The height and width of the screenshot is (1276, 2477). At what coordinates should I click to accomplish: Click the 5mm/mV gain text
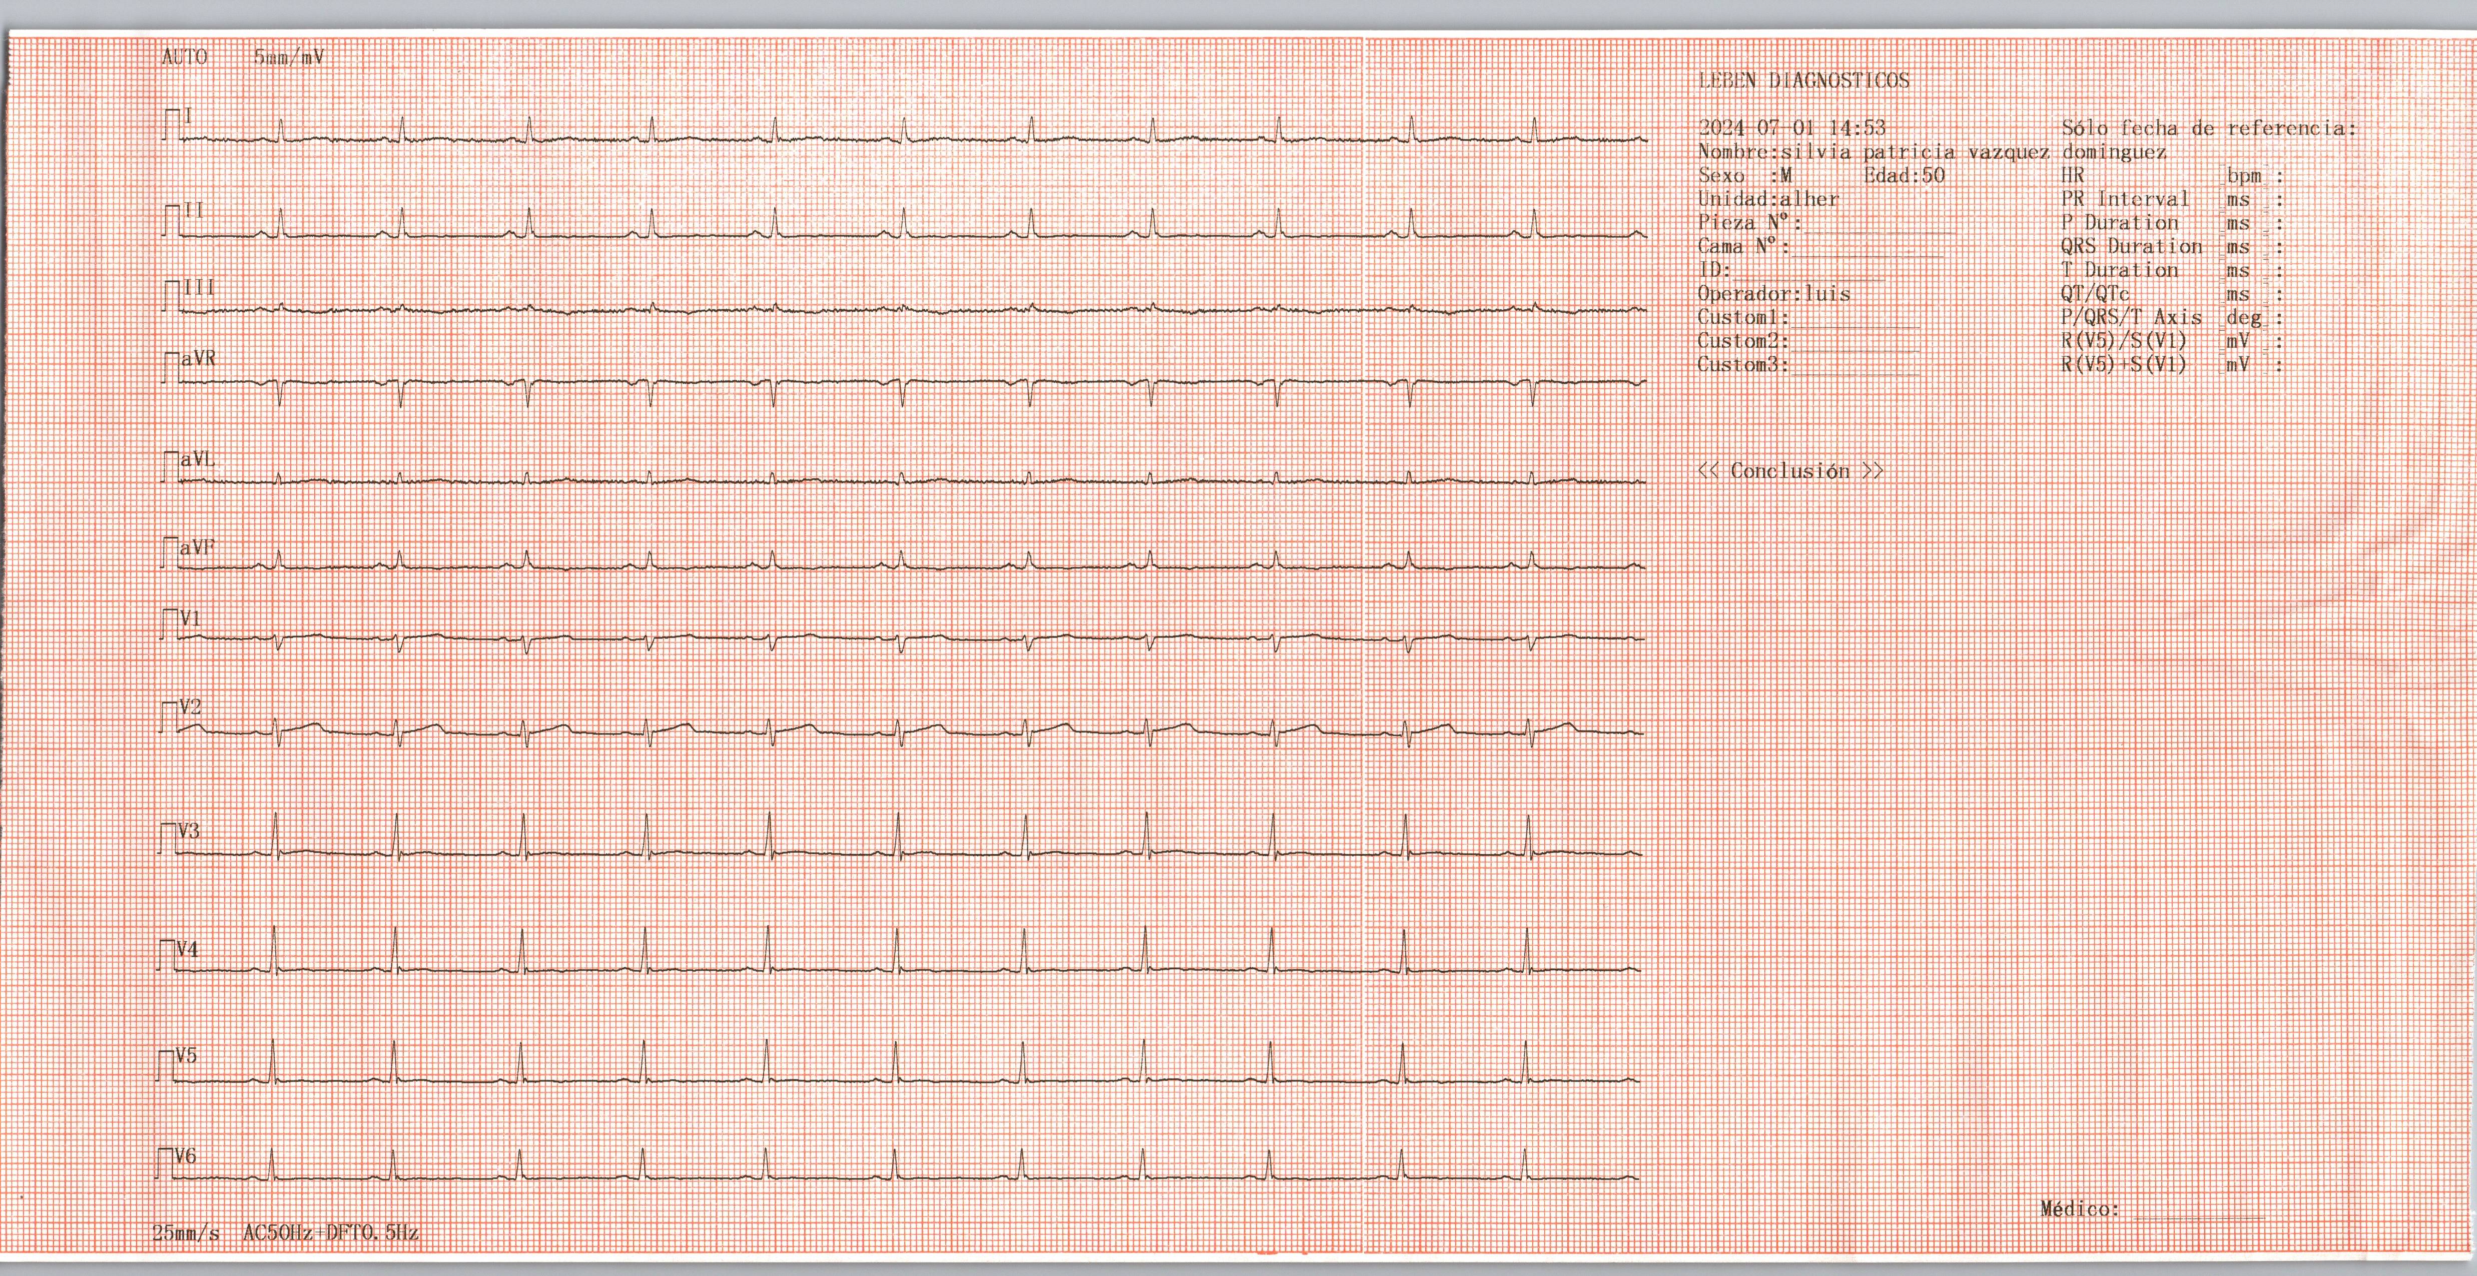click(288, 57)
